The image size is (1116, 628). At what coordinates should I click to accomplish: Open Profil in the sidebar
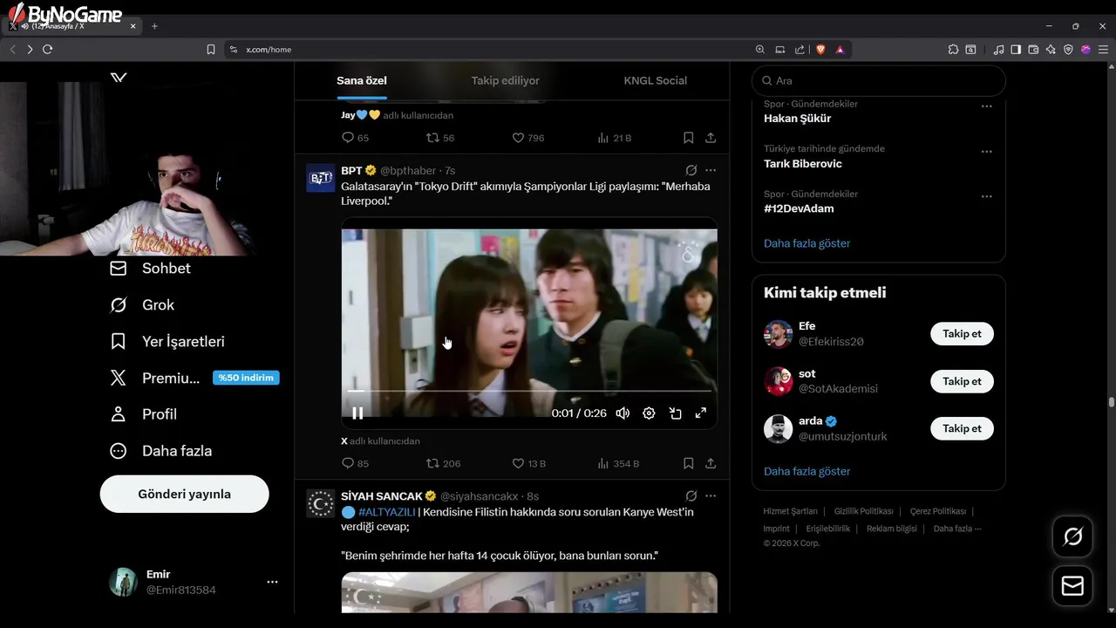[143, 414]
